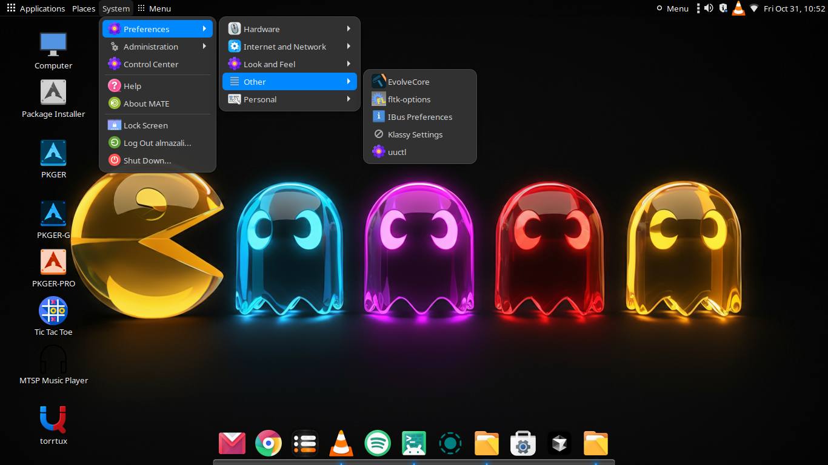Close the System menu via its panel button
This screenshot has width=828, height=465.
[116, 8]
